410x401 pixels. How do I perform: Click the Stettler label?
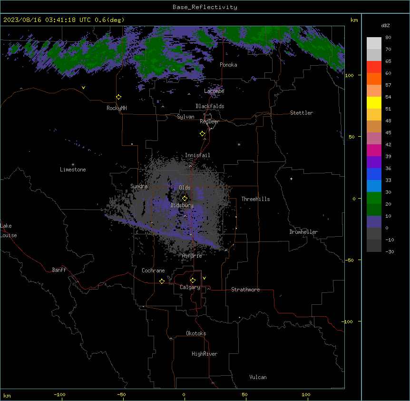(302, 113)
